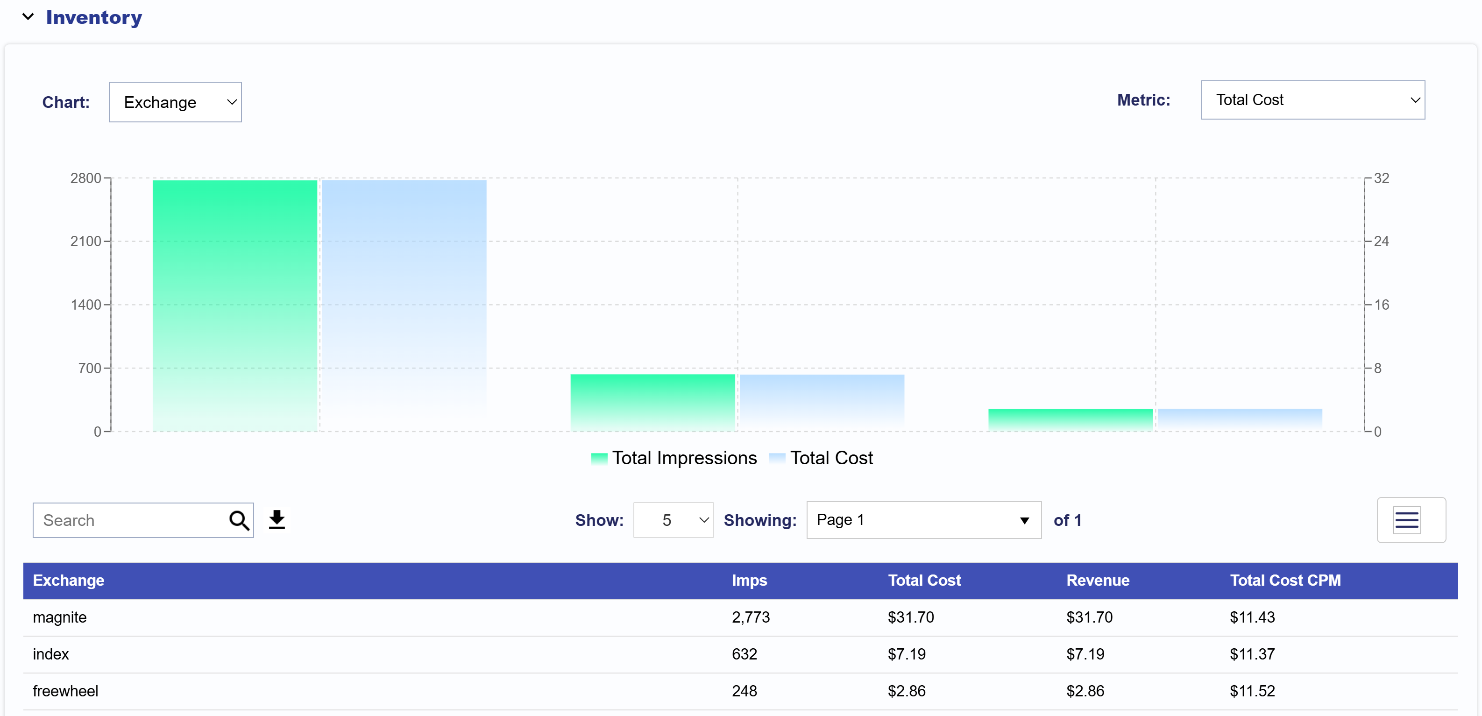Click the index row in table

coord(50,654)
